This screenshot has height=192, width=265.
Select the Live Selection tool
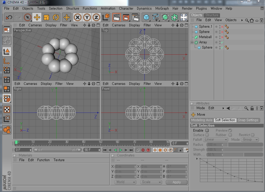coord(28,17)
